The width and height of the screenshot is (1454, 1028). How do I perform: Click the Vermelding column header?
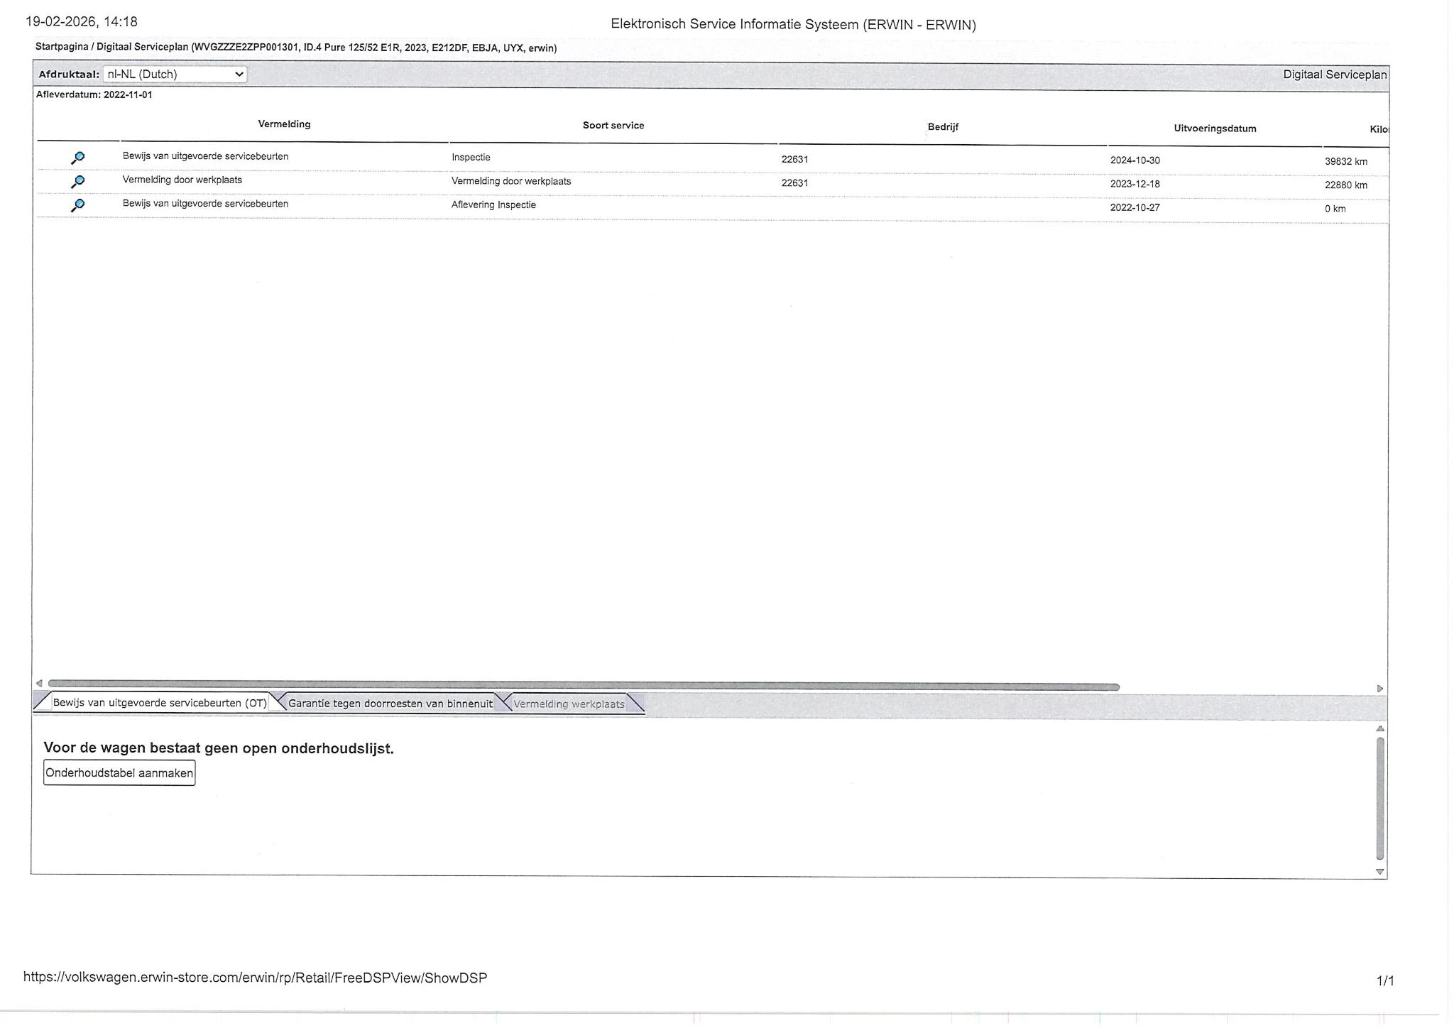point(284,124)
